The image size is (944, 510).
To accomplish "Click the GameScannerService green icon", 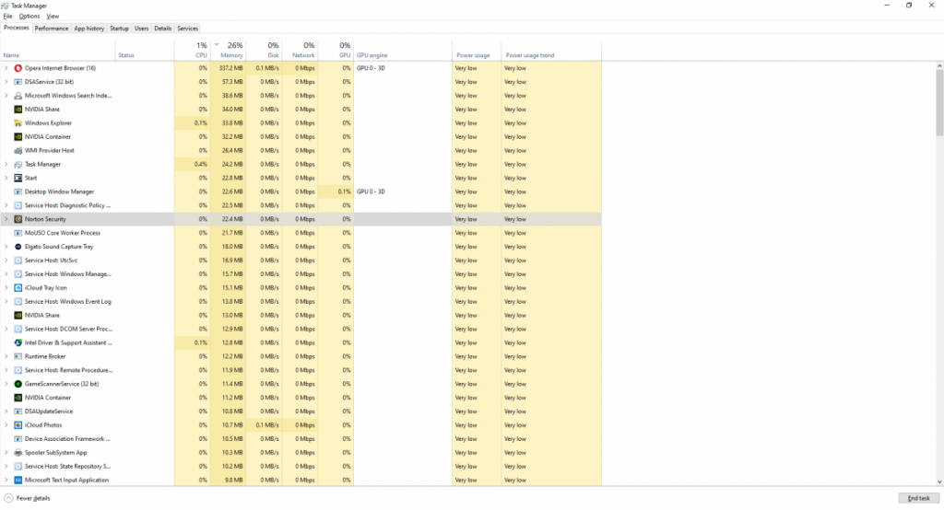I will point(18,384).
